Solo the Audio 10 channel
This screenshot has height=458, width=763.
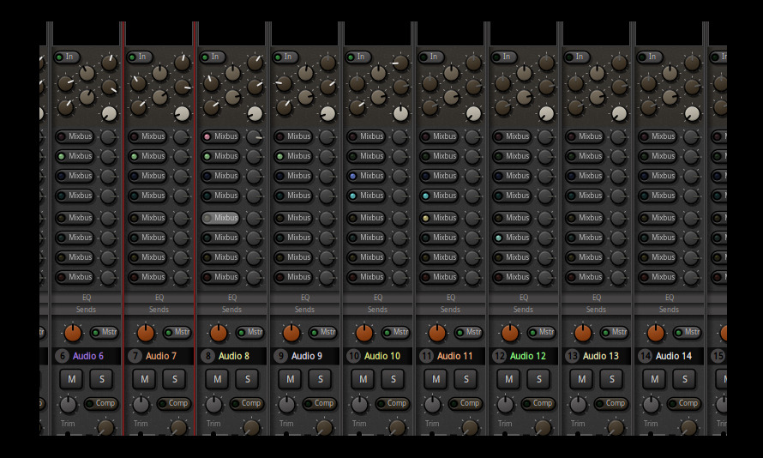point(394,379)
